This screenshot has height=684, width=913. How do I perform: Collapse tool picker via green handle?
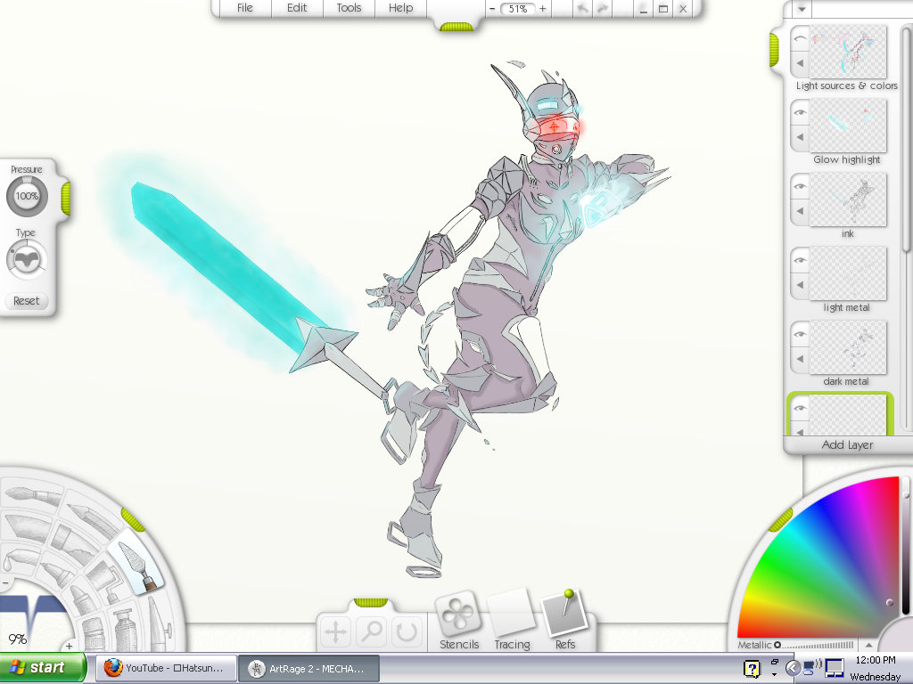pyautogui.click(x=134, y=519)
